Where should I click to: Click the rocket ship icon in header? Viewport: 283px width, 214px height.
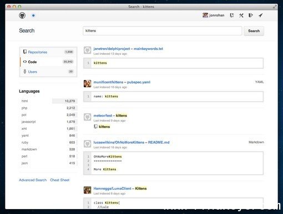(x=260, y=15)
